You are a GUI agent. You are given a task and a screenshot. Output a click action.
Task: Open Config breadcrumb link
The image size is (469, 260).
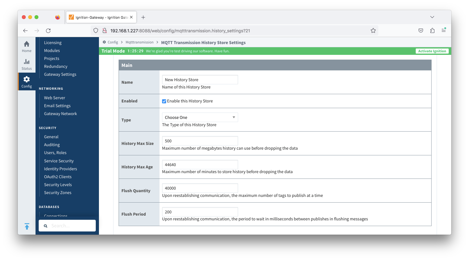[x=113, y=42]
